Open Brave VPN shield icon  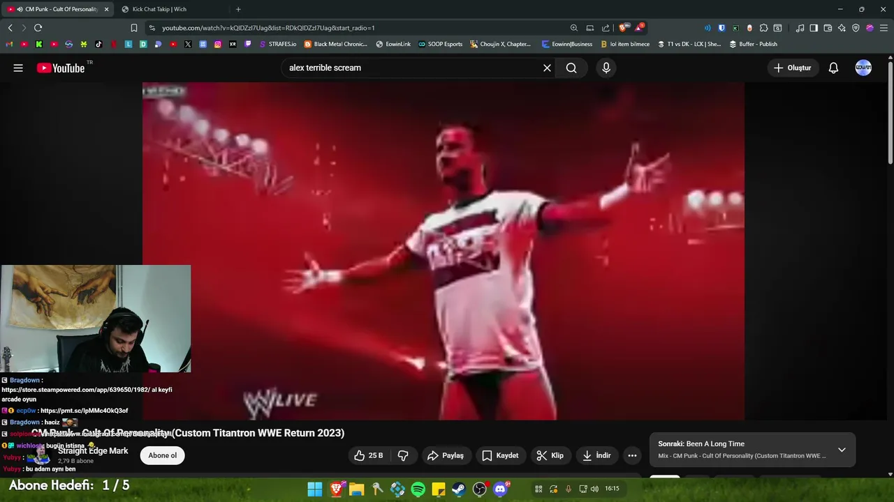[x=856, y=28]
